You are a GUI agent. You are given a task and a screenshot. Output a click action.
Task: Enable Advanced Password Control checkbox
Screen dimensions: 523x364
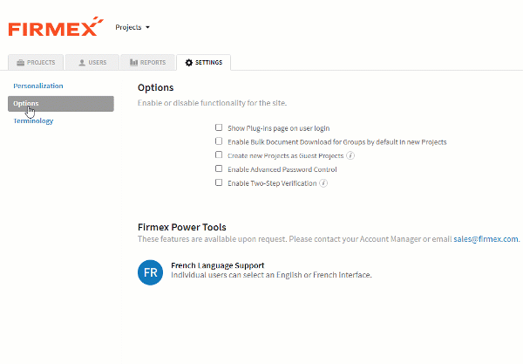tap(219, 168)
